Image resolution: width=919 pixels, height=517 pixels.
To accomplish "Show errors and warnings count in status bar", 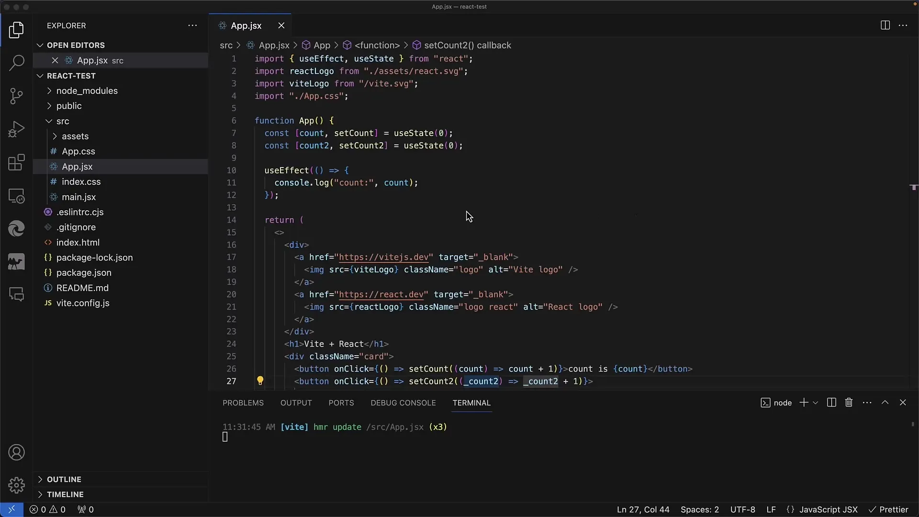I will [x=47, y=509].
